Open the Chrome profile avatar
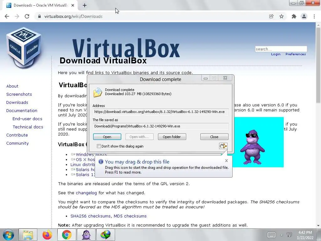The height and width of the screenshot is (241, 321). (304, 16)
